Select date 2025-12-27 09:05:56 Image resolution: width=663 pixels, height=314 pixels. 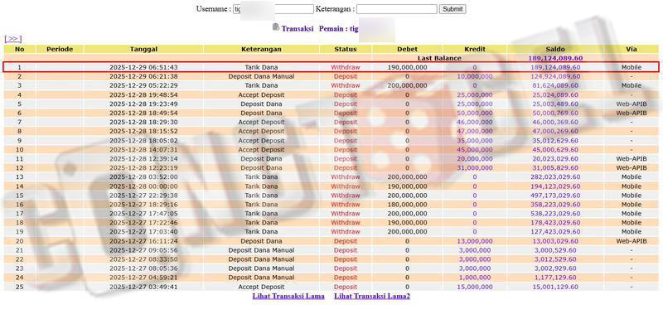point(143,250)
